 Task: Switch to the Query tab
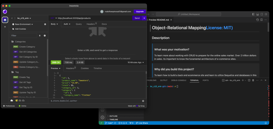[x=79, y=24]
